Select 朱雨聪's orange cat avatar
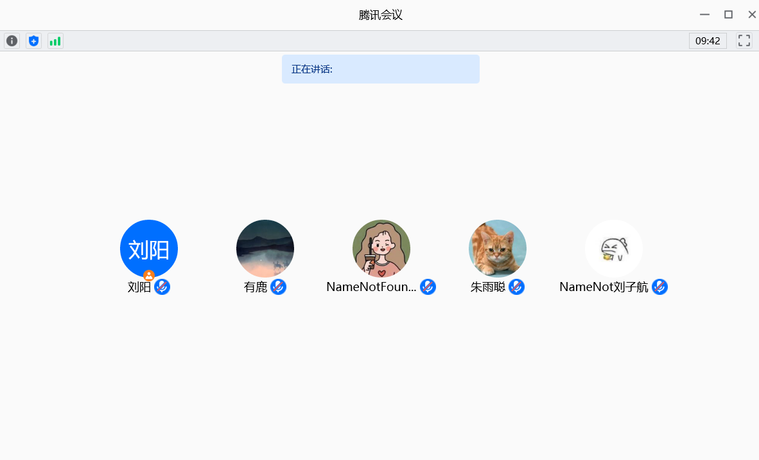Image resolution: width=759 pixels, height=460 pixels. pos(497,249)
